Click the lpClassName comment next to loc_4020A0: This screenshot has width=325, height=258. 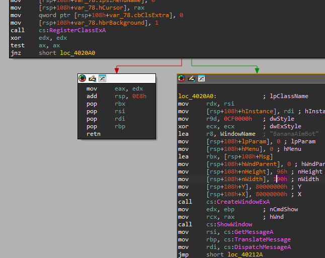289,96
